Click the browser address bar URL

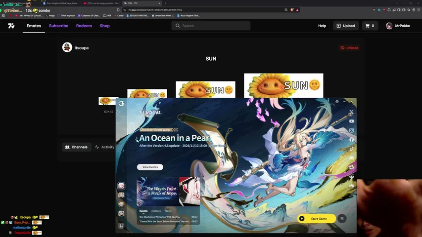[x=155, y=10]
